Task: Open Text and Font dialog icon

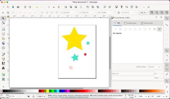Action: coord(122,7)
